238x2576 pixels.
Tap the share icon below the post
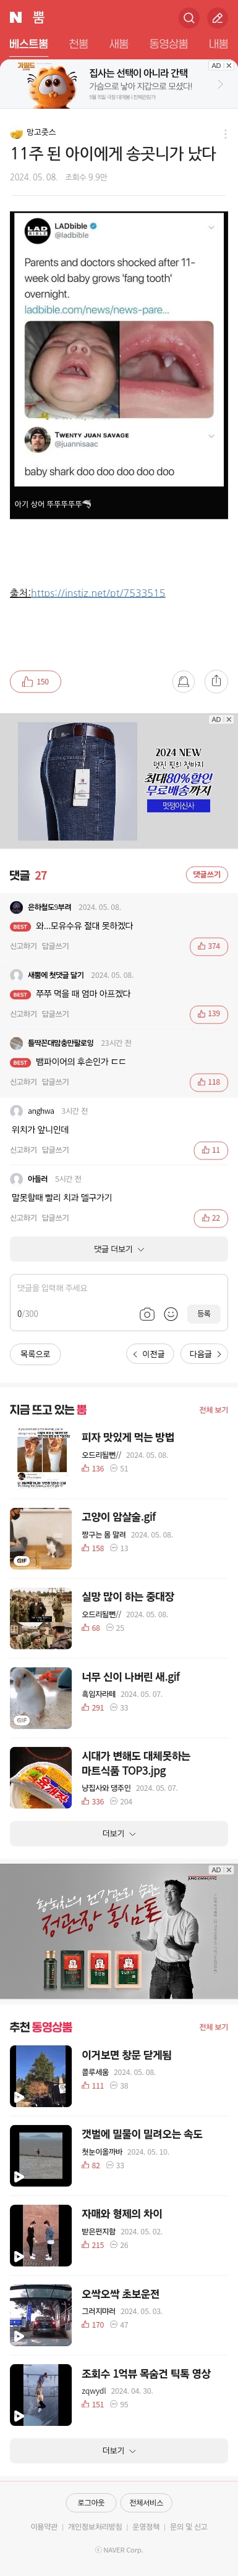tap(216, 681)
